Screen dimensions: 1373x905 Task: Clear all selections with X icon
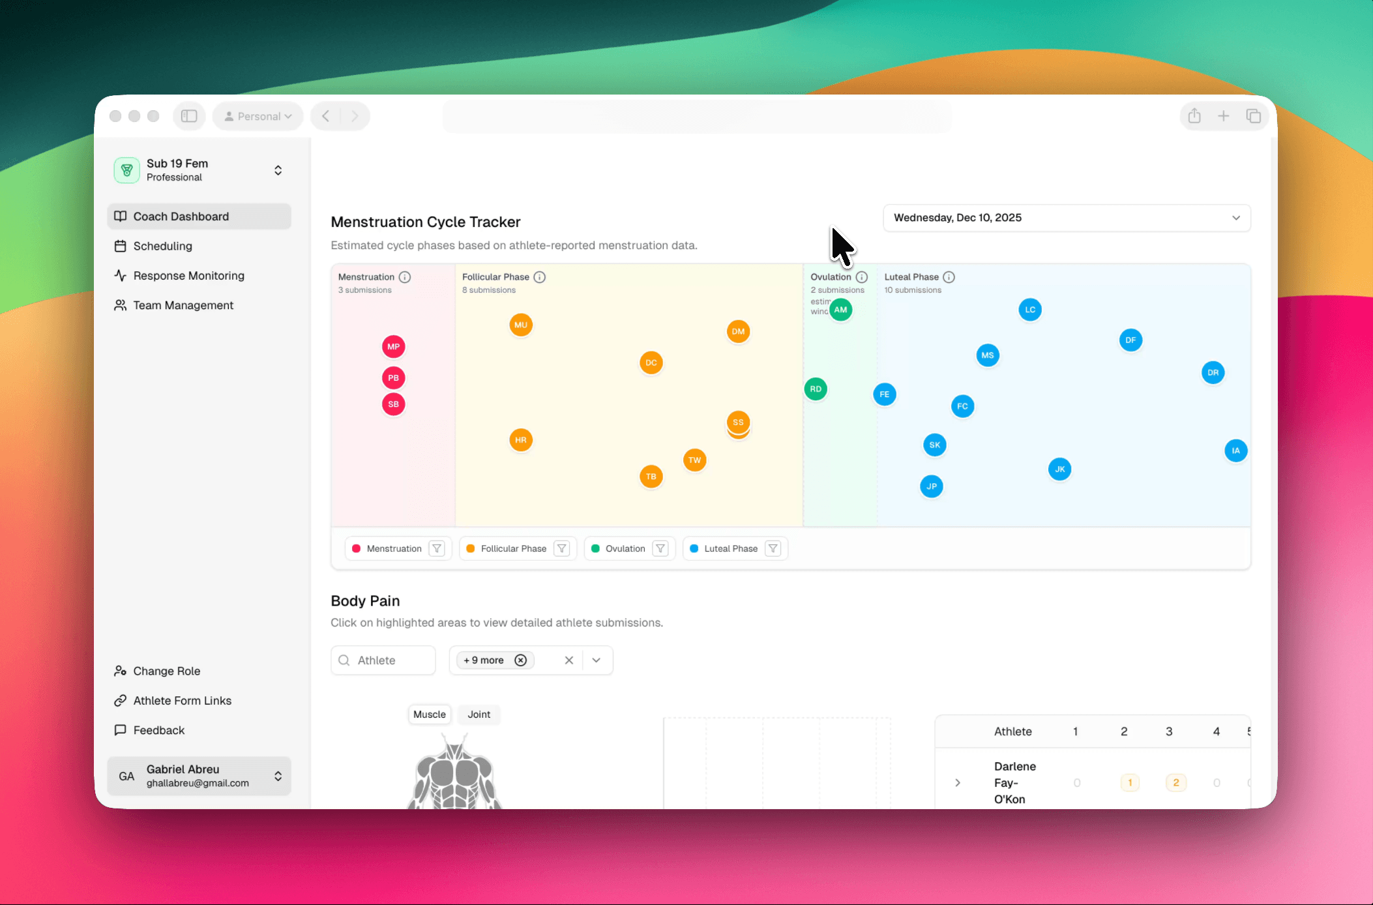click(568, 660)
